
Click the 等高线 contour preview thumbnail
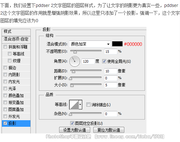pos(74,105)
